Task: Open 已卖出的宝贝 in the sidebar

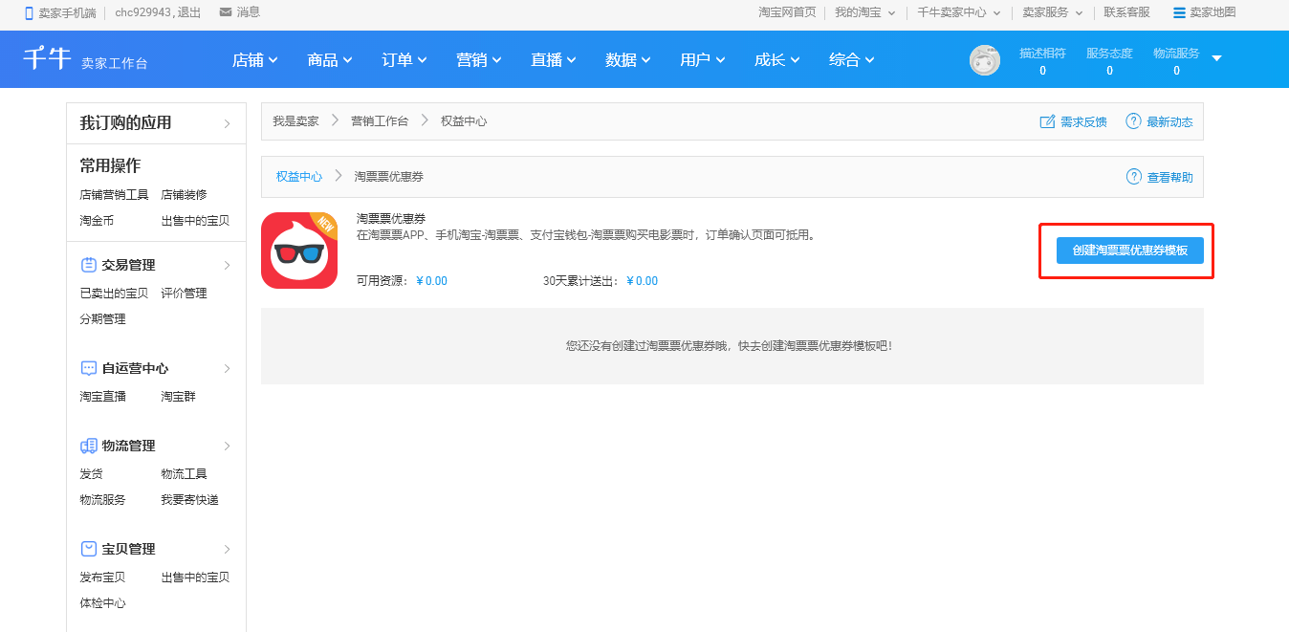Action: point(114,294)
